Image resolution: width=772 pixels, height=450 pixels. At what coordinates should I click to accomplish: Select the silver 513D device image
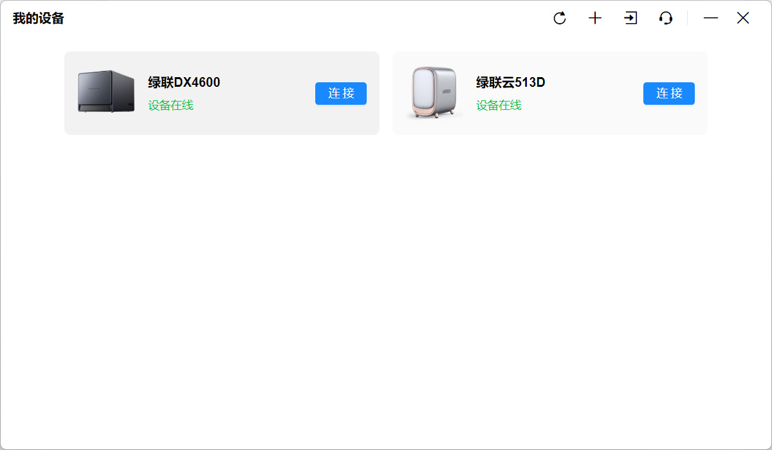434,93
